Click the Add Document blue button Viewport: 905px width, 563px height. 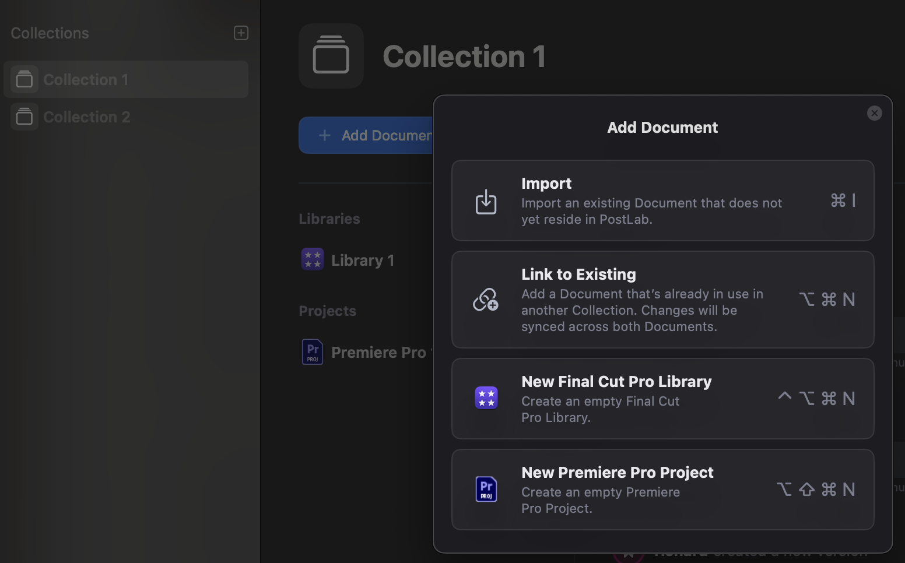[x=366, y=135]
